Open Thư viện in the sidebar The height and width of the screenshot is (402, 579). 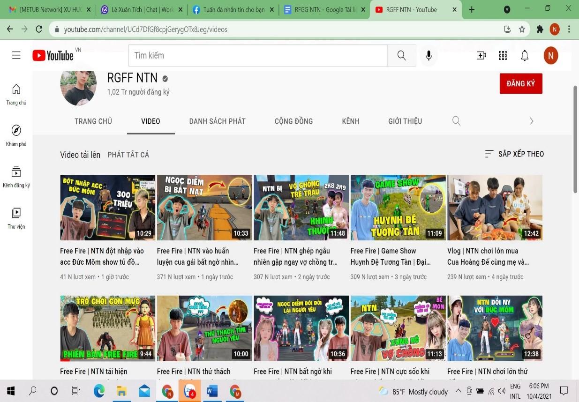[16, 218]
